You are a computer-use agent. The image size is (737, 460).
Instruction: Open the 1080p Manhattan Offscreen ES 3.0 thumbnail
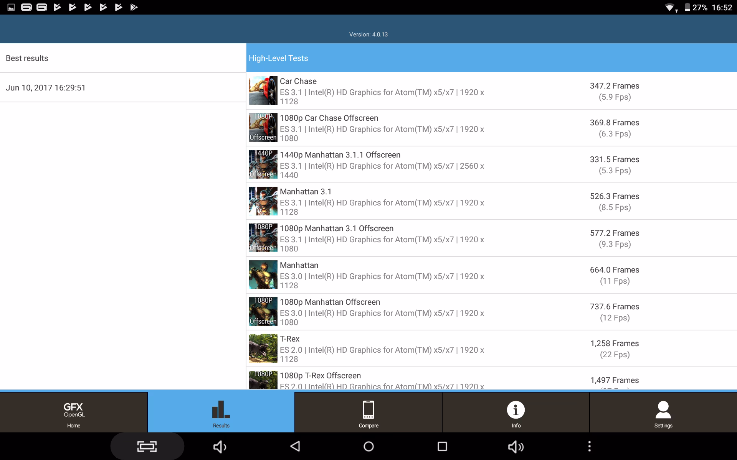pyautogui.click(x=263, y=312)
